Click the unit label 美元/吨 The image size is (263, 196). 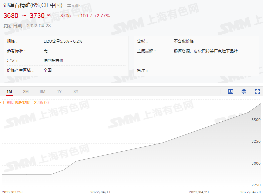click(74, 6)
